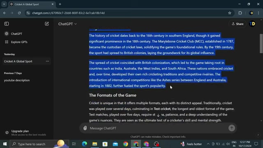Click the send message arrow button

(x=232, y=128)
